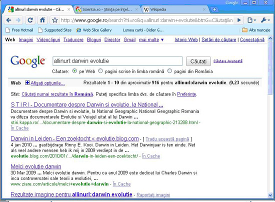The height and width of the screenshot is (202, 275).
Task: Close the Wikipedia tab
Action: pyautogui.click(x=204, y=9)
